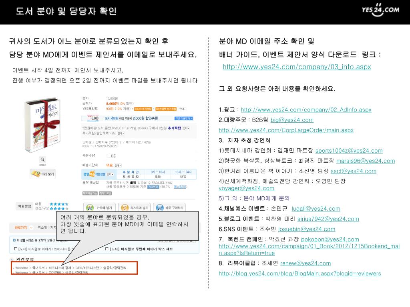Open the 1215Bookend campaign link

(309, 249)
